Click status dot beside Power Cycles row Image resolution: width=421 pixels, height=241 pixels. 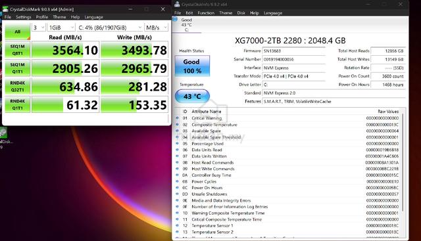[177, 181]
